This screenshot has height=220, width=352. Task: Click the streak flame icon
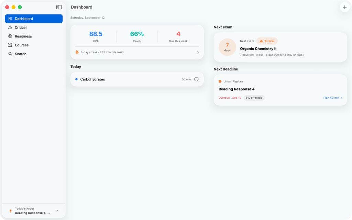77,52
